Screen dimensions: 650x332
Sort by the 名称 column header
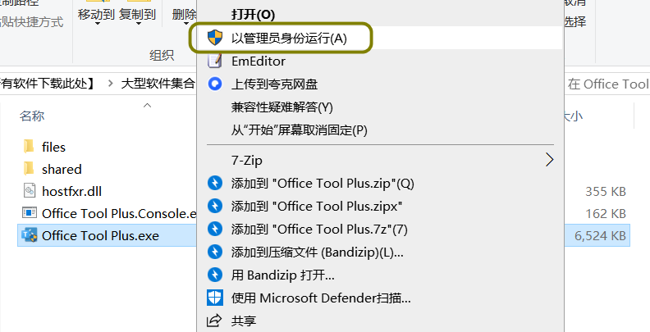coord(32,116)
